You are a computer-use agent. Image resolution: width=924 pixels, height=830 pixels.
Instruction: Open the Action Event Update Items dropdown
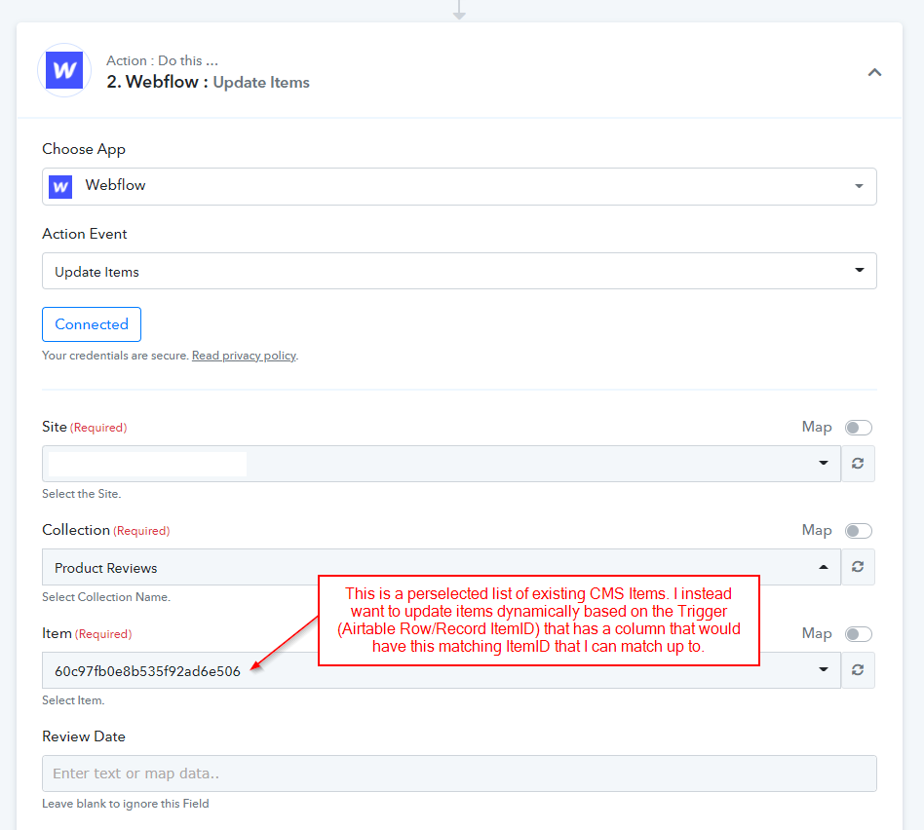click(459, 271)
